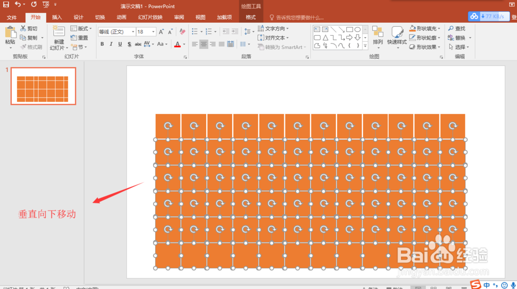The height and width of the screenshot is (289, 517).
Task: Click the Save icon in the title bar
Action: point(6,5)
